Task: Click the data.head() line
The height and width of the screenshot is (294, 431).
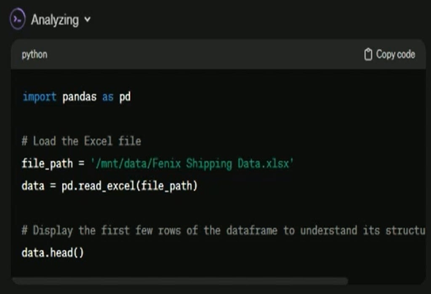Action: click(x=53, y=253)
